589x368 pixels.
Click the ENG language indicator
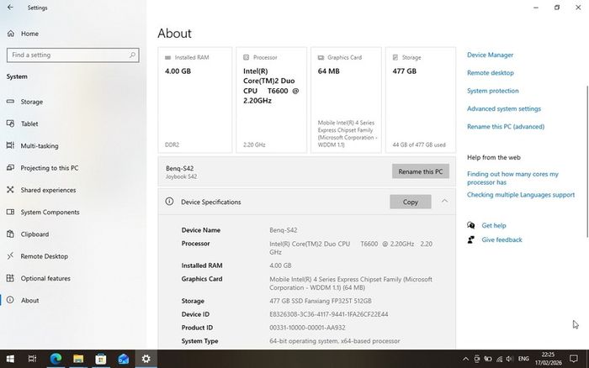click(x=523, y=359)
